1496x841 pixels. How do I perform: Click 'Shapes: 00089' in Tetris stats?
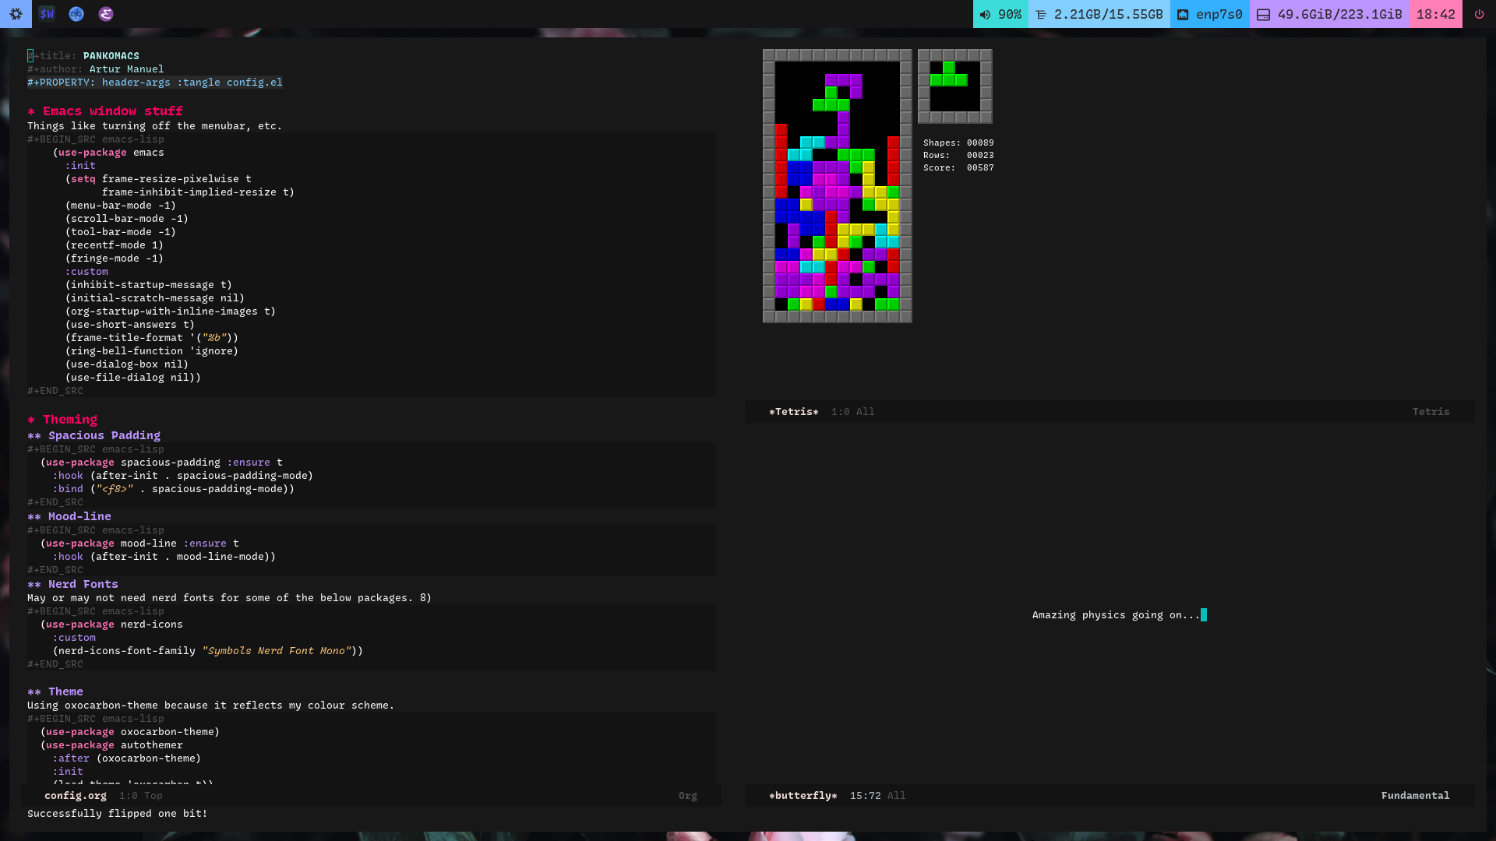(958, 143)
